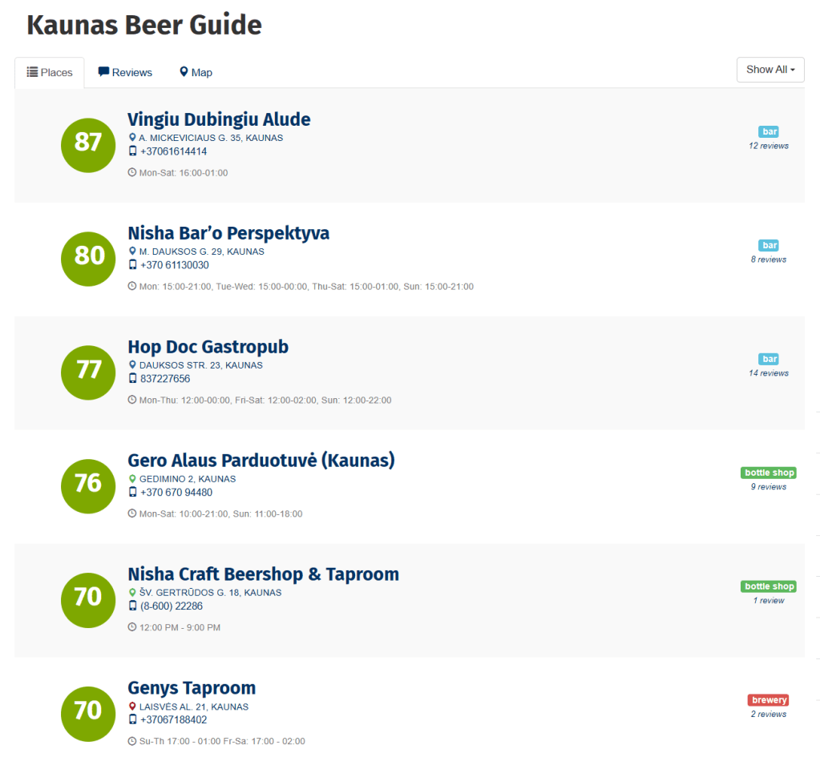Click the 77 rating circle for Hop Doc
The width and height of the screenshot is (820, 757).
tap(88, 372)
